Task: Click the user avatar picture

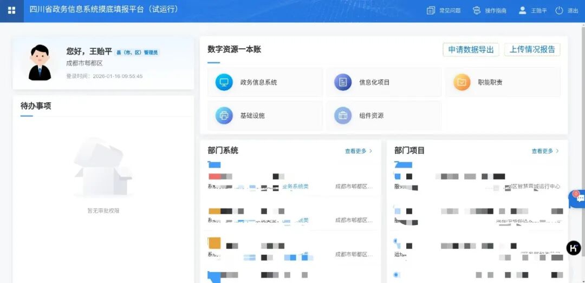Action: 40,62
